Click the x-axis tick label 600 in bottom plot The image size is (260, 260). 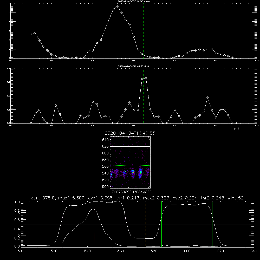pyautogui.click(x=187, y=251)
